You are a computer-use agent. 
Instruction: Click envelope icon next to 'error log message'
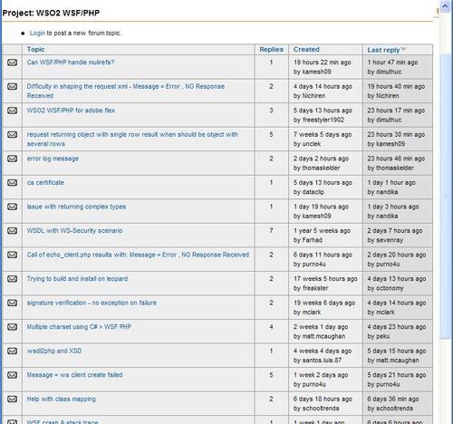point(12,159)
